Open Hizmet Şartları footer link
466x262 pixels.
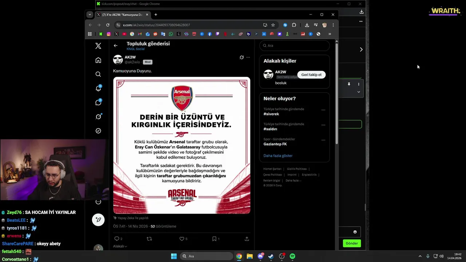pyautogui.click(x=272, y=169)
